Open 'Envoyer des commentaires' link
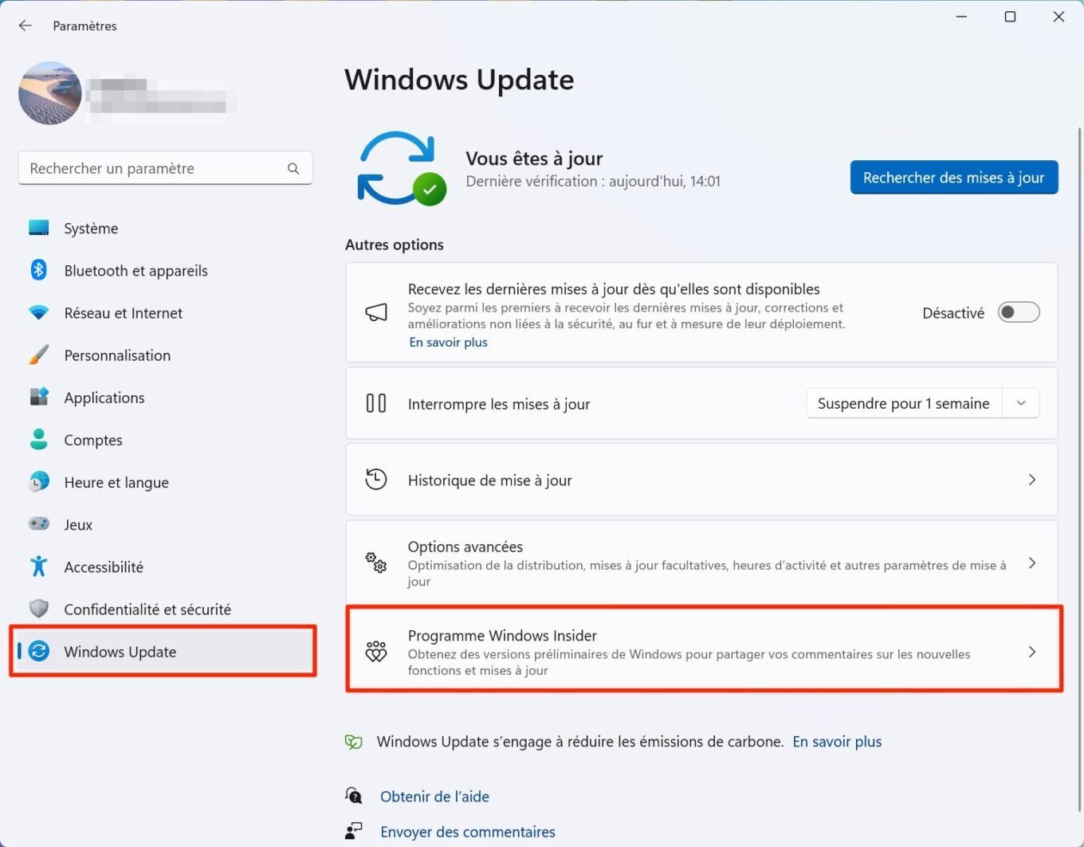1084x847 pixels. [468, 832]
